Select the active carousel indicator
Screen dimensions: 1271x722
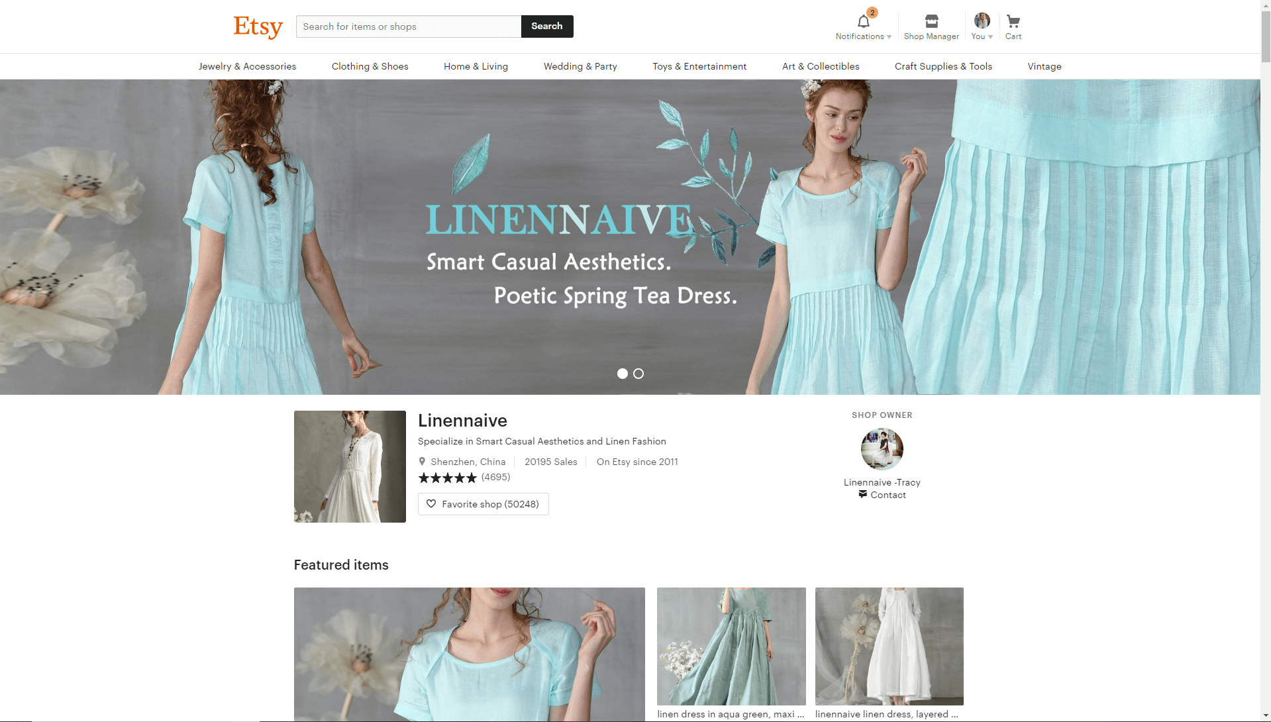tap(622, 374)
